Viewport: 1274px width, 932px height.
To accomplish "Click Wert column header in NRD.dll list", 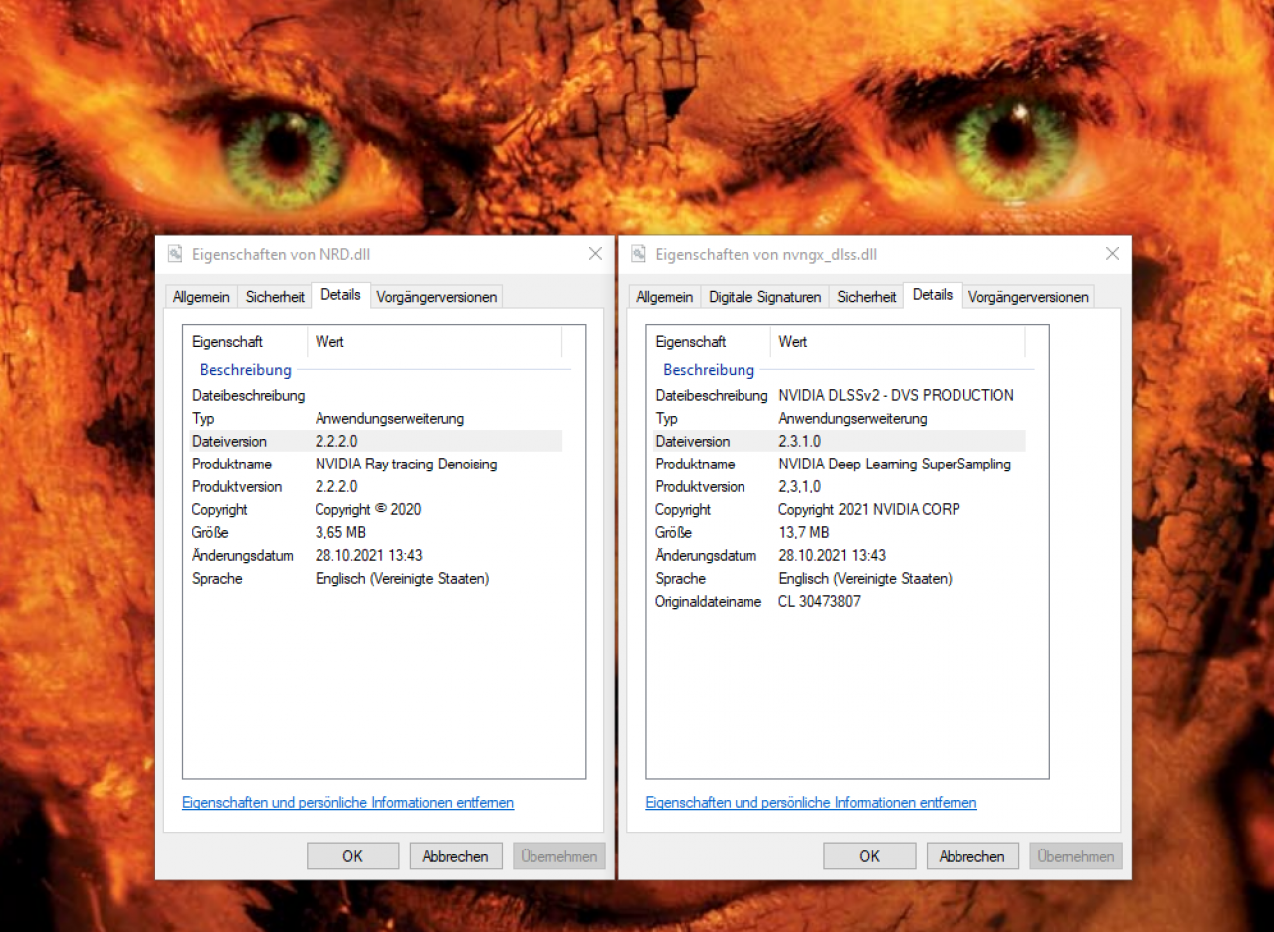I will click(435, 341).
